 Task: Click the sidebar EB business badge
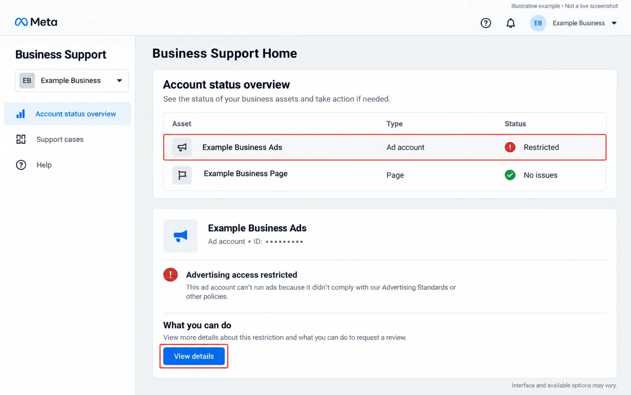[27, 80]
